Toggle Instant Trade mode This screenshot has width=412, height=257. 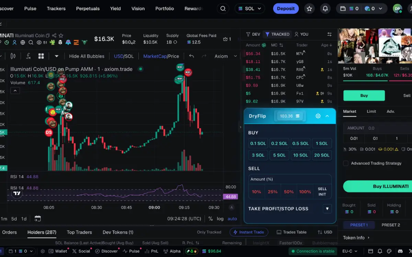click(x=249, y=232)
